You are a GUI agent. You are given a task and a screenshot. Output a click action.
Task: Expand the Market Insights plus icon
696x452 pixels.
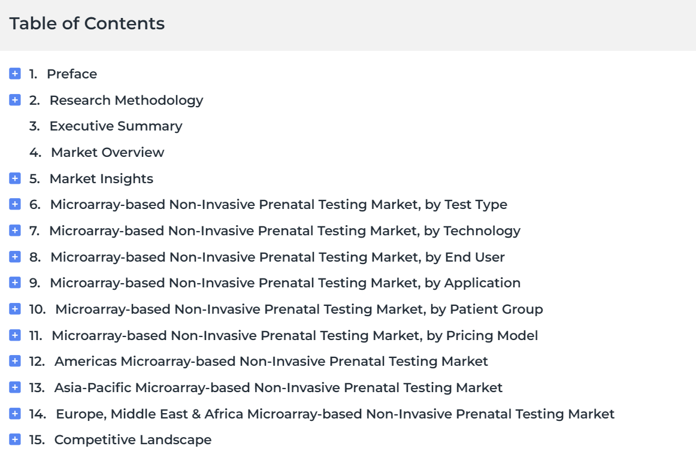pos(14,178)
